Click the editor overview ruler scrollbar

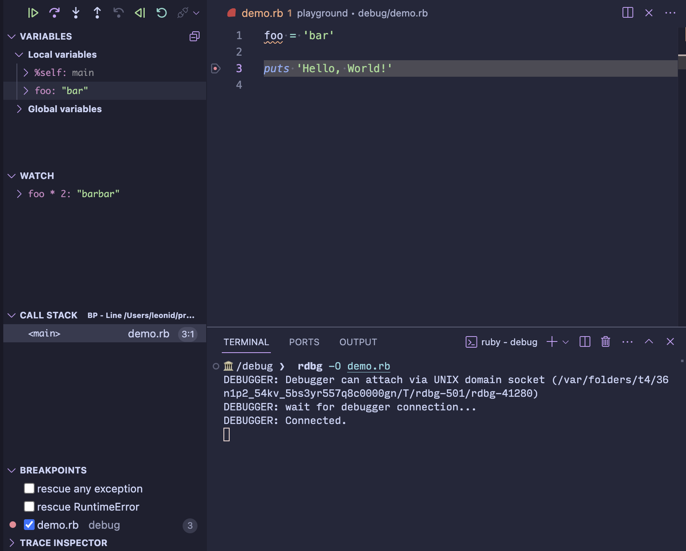[682, 177]
